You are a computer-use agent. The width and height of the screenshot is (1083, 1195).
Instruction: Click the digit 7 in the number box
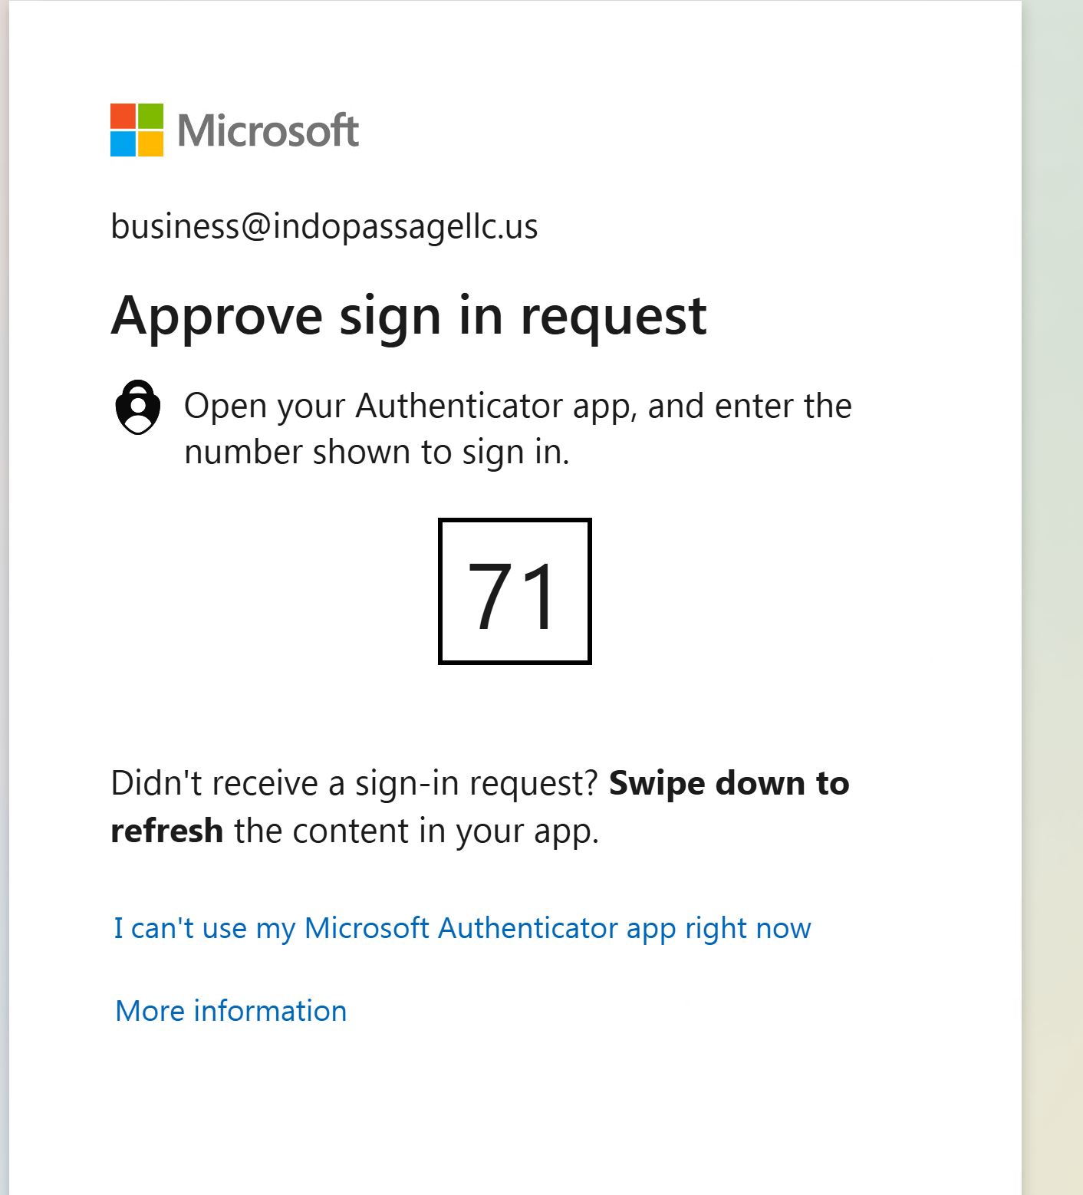click(x=493, y=595)
